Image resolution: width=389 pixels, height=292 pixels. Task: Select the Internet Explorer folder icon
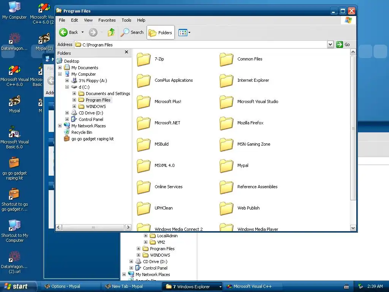[x=226, y=81]
